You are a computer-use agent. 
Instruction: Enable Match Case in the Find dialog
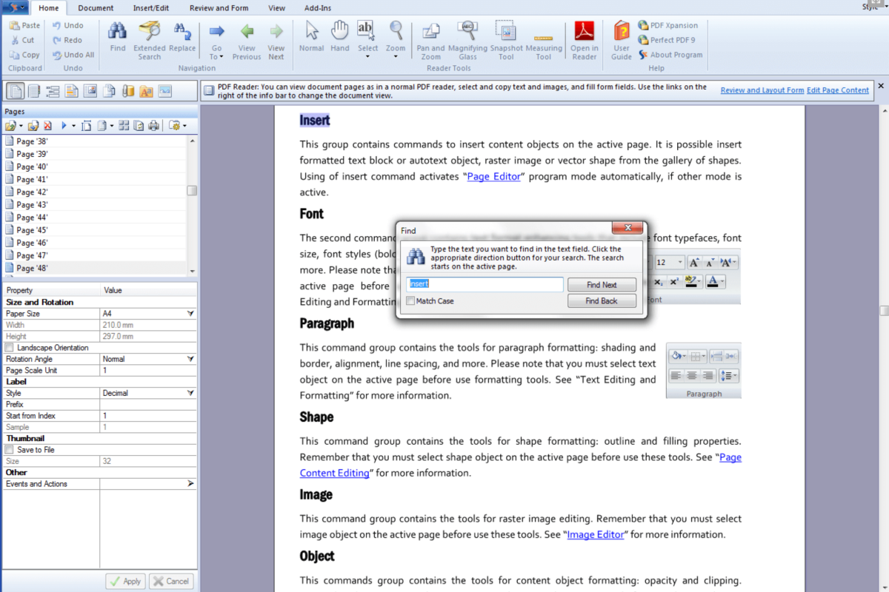click(410, 300)
